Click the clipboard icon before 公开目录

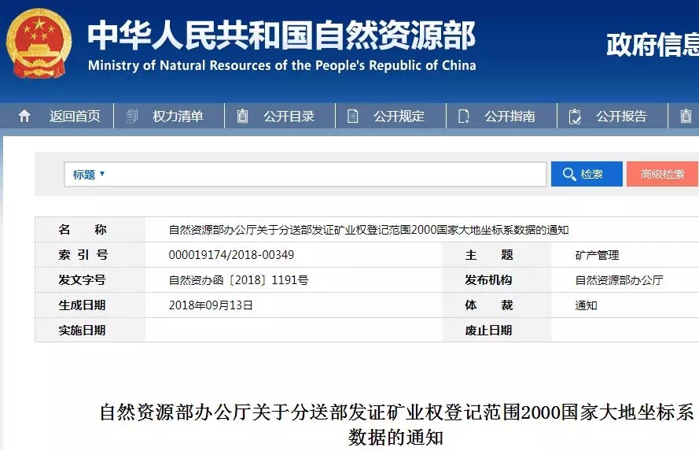243,116
